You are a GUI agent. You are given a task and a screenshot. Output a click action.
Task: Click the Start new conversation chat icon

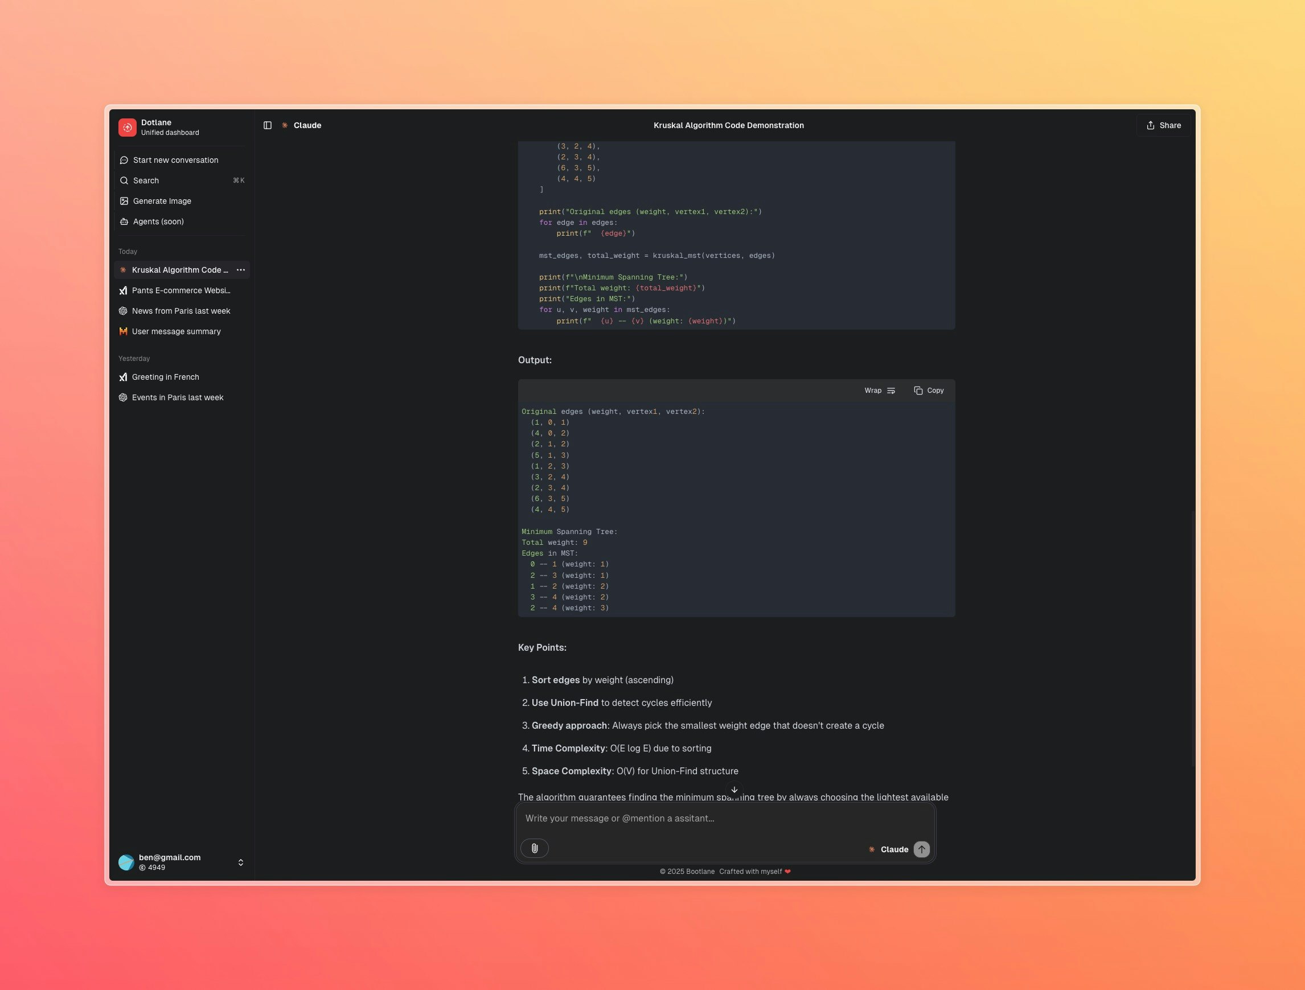tap(124, 160)
